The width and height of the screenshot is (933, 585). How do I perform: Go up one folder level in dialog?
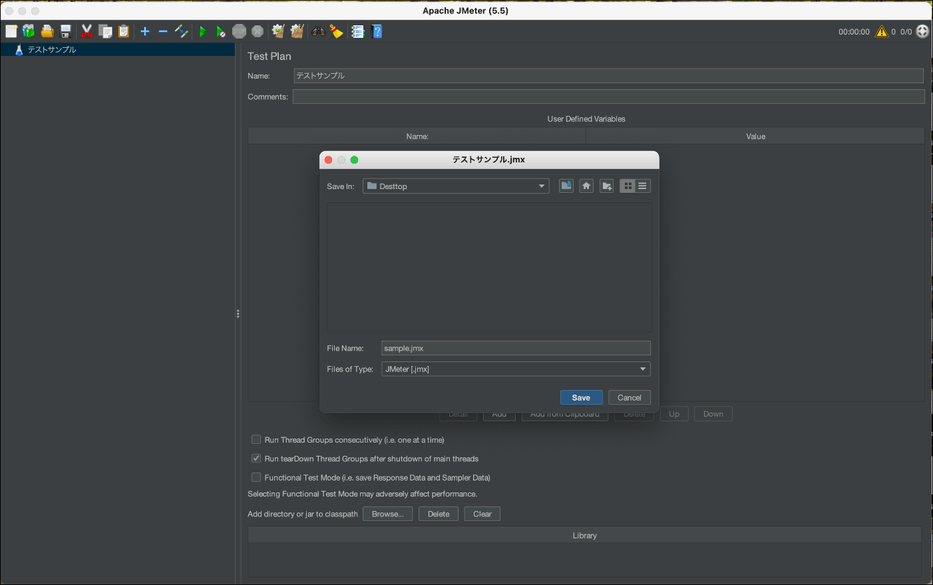click(566, 186)
